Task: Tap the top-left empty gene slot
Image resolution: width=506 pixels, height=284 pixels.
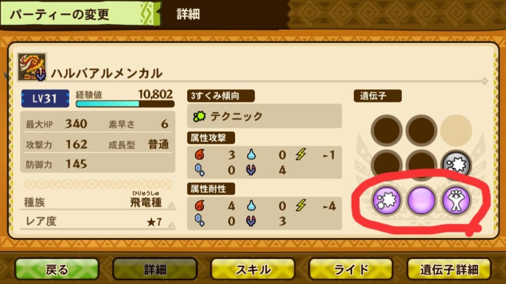Action: [386, 130]
